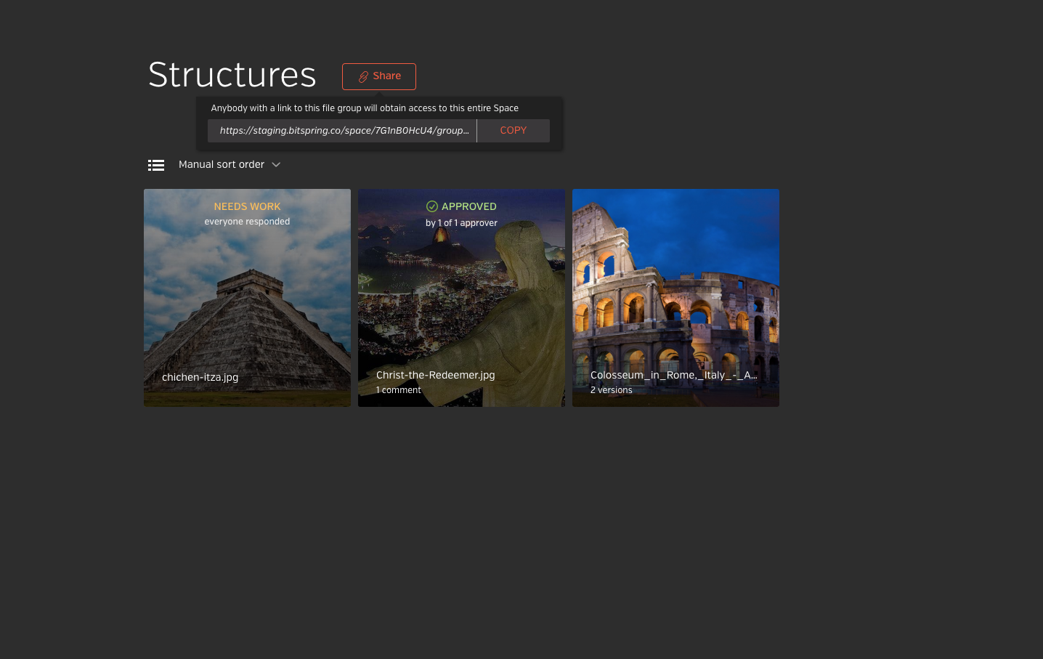Switch to list view icon
This screenshot has height=659, width=1043.
pyautogui.click(x=156, y=165)
